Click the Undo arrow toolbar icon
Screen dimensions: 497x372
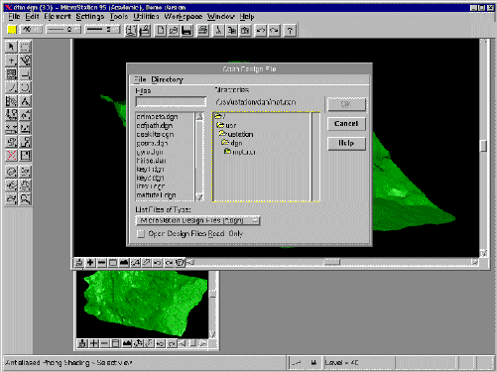point(261,31)
